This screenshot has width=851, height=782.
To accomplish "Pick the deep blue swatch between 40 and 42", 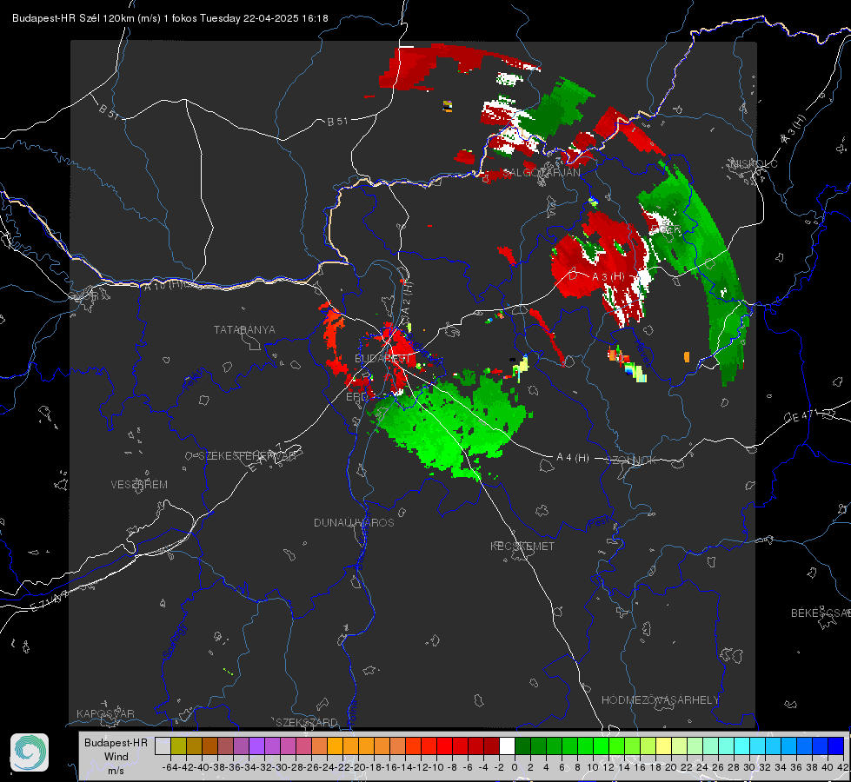I will tap(834, 746).
